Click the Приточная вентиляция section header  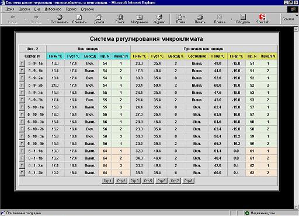coord(204,49)
